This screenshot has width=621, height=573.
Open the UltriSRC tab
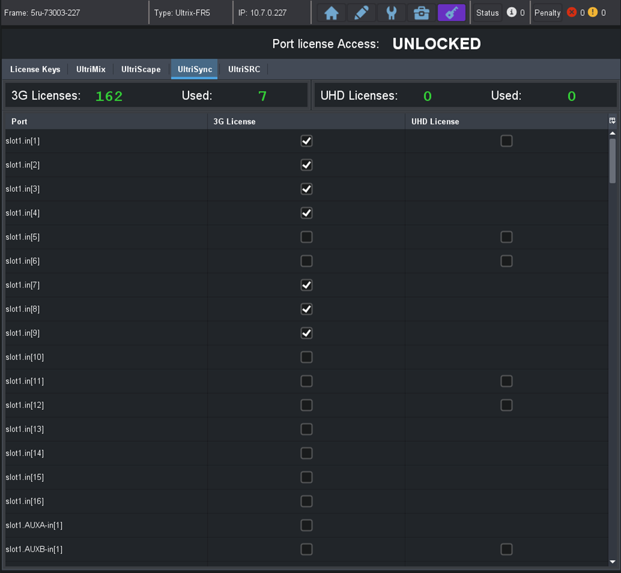coord(244,69)
